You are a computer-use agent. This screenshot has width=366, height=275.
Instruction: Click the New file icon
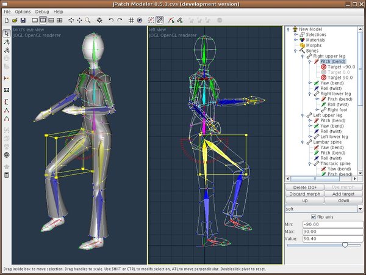[x=5, y=20]
